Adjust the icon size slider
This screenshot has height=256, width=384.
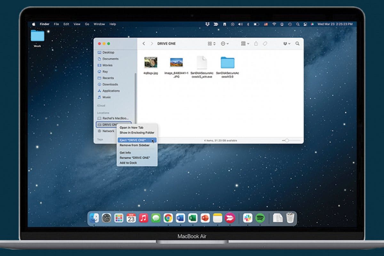tap(287, 140)
